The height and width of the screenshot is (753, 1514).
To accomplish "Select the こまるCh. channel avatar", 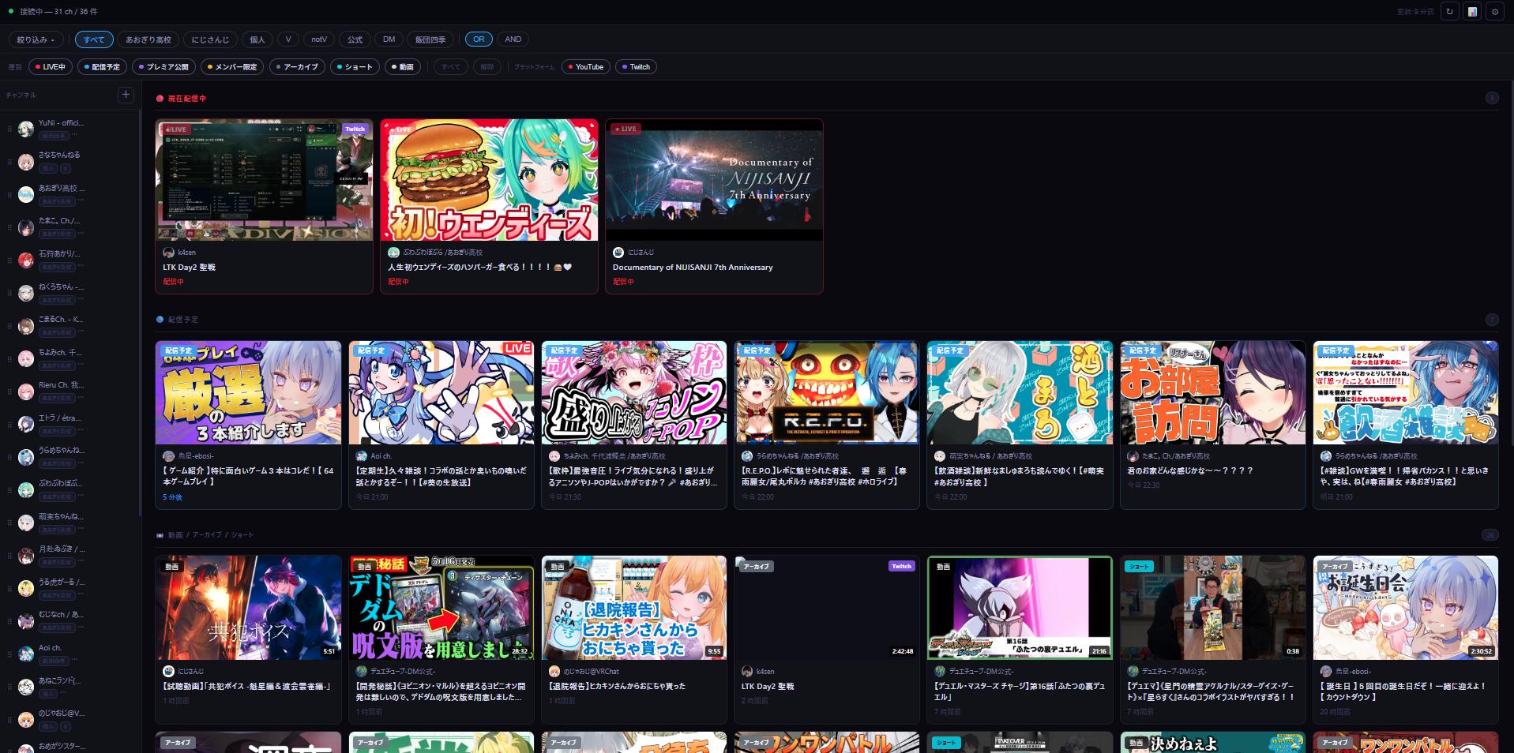I will 26,326.
